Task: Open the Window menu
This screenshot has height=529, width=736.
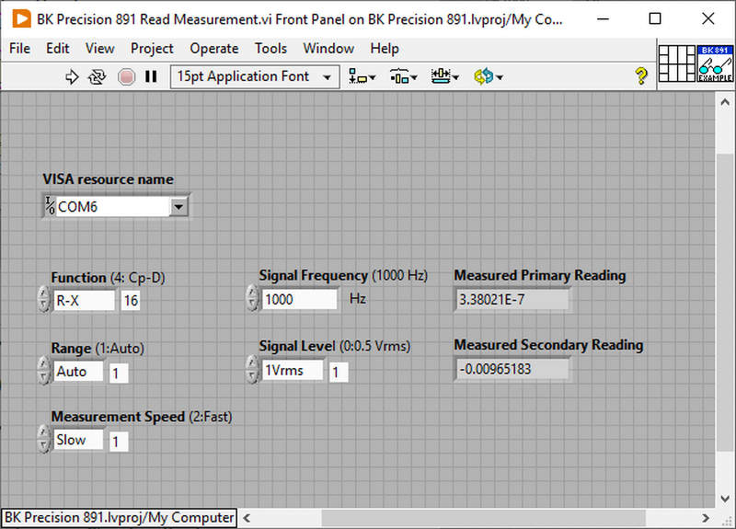Action: pos(328,49)
